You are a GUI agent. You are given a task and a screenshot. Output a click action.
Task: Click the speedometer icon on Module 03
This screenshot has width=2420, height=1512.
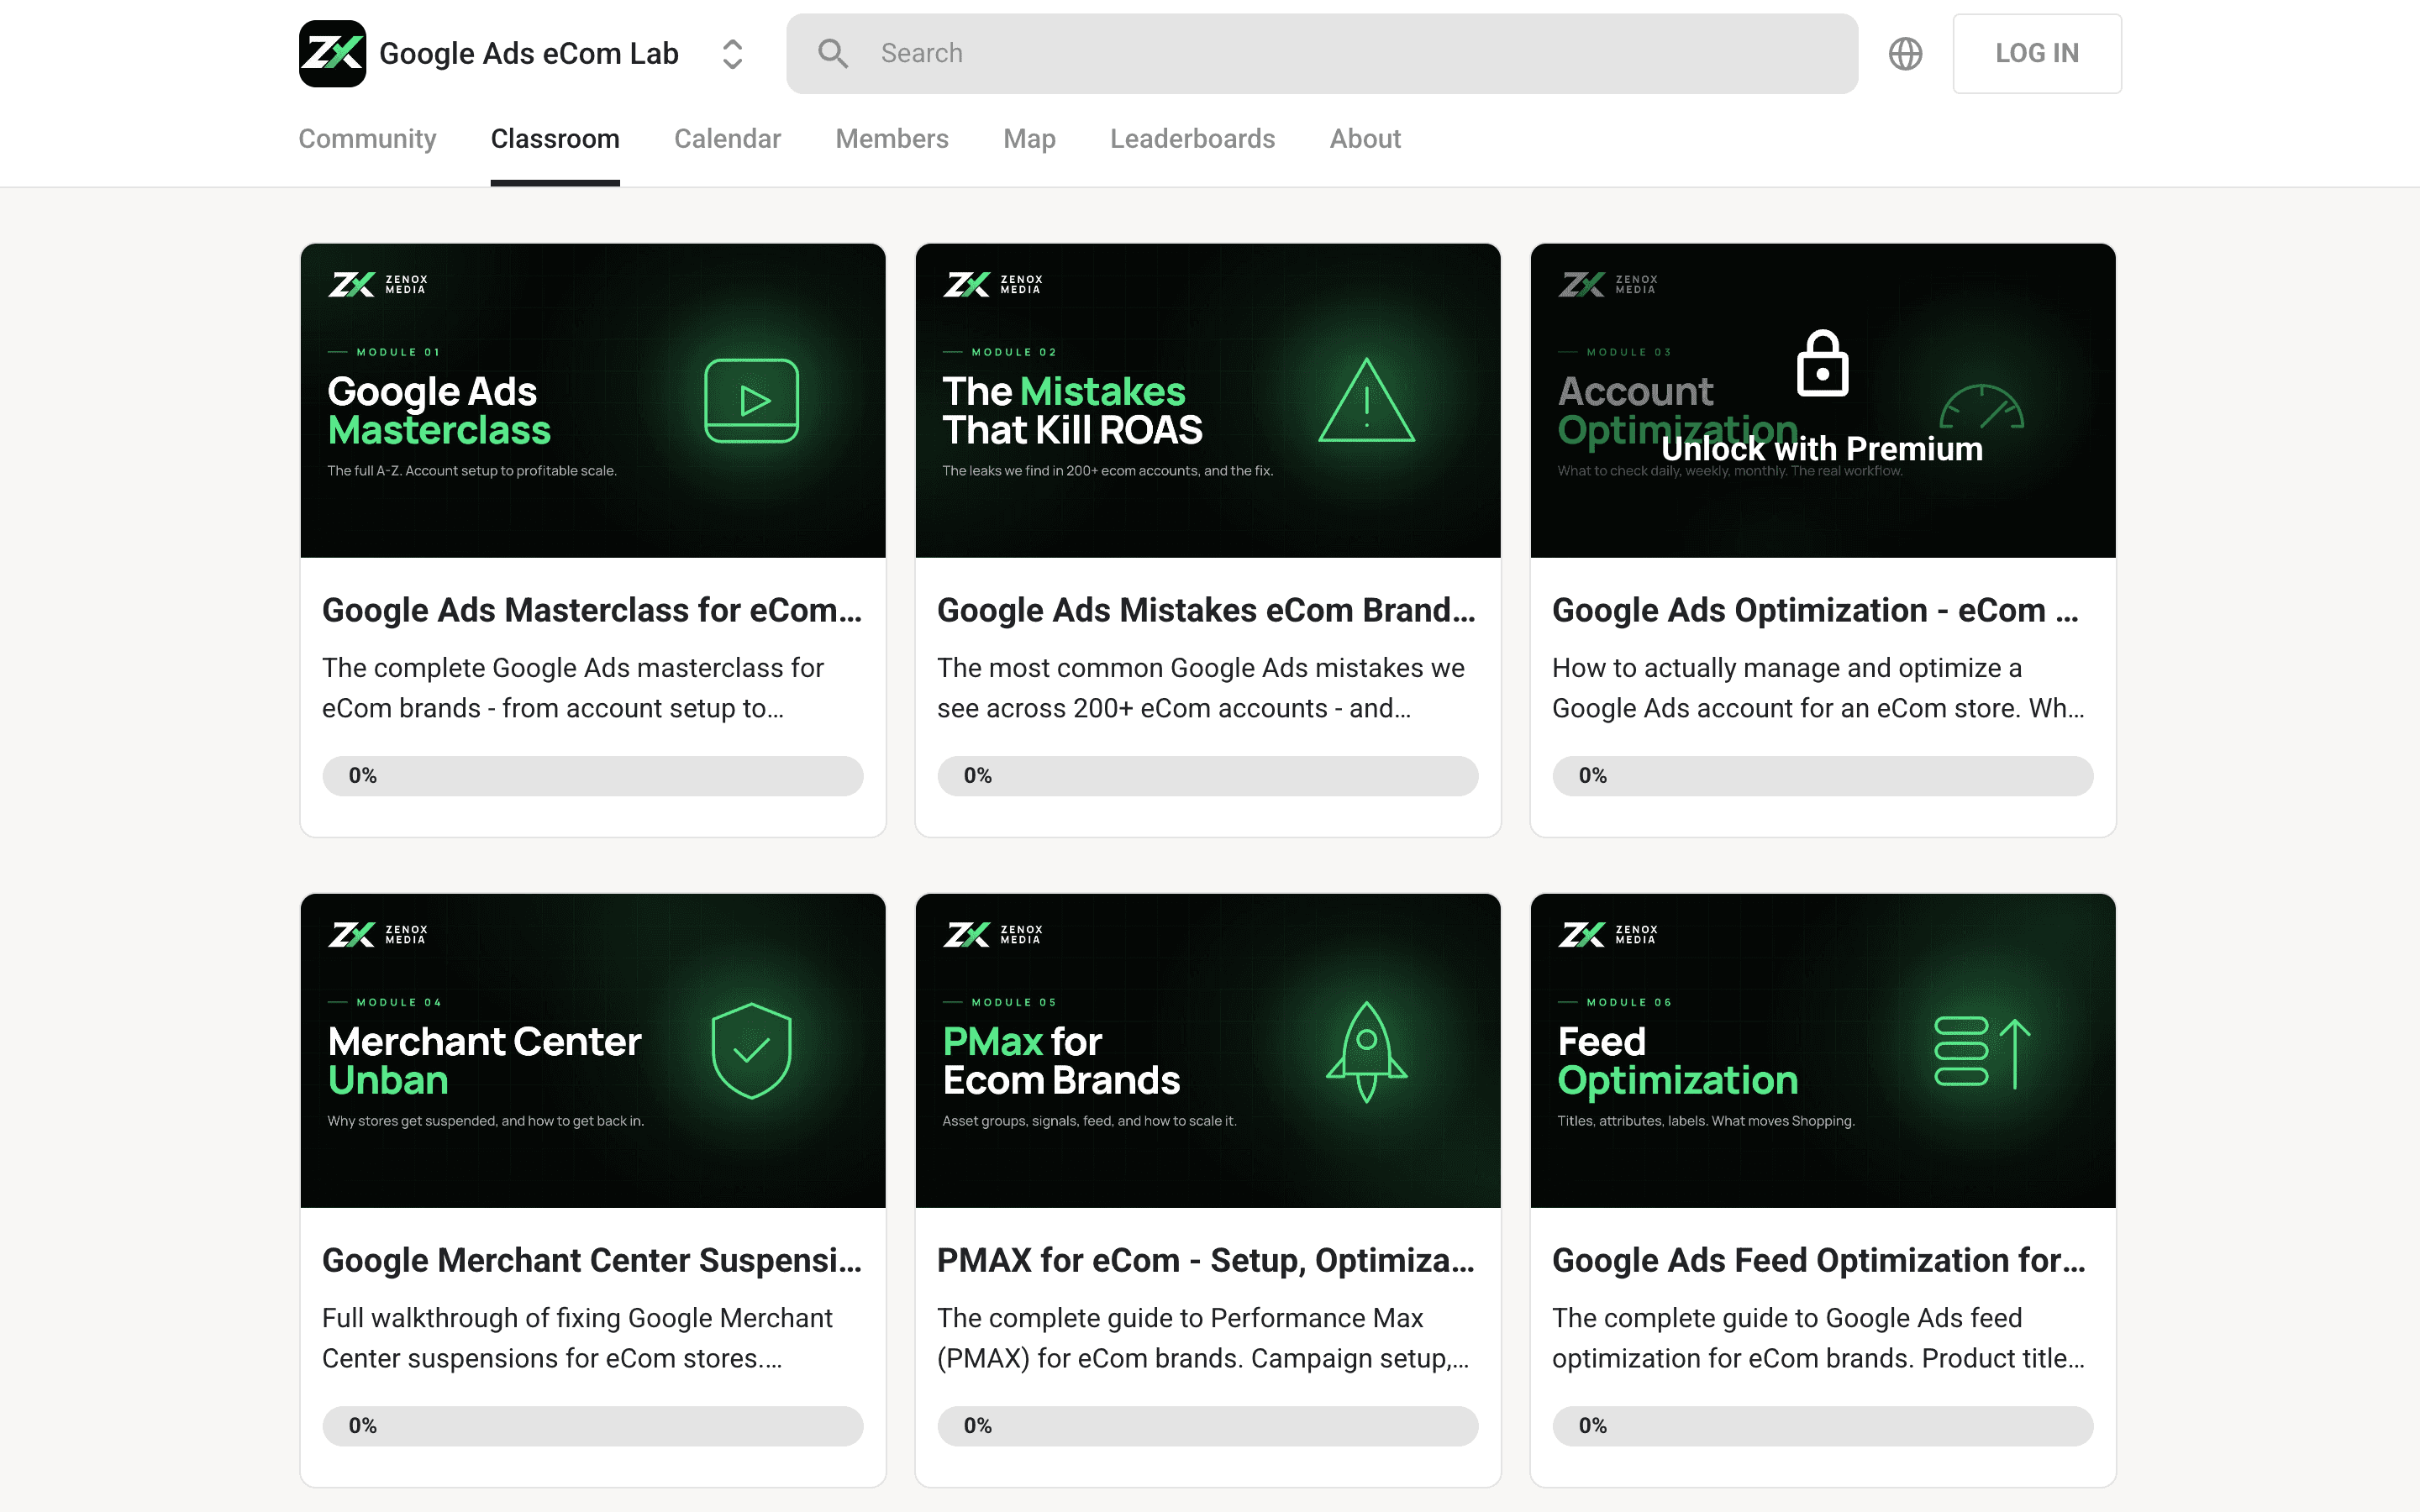(x=1982, y=407)
